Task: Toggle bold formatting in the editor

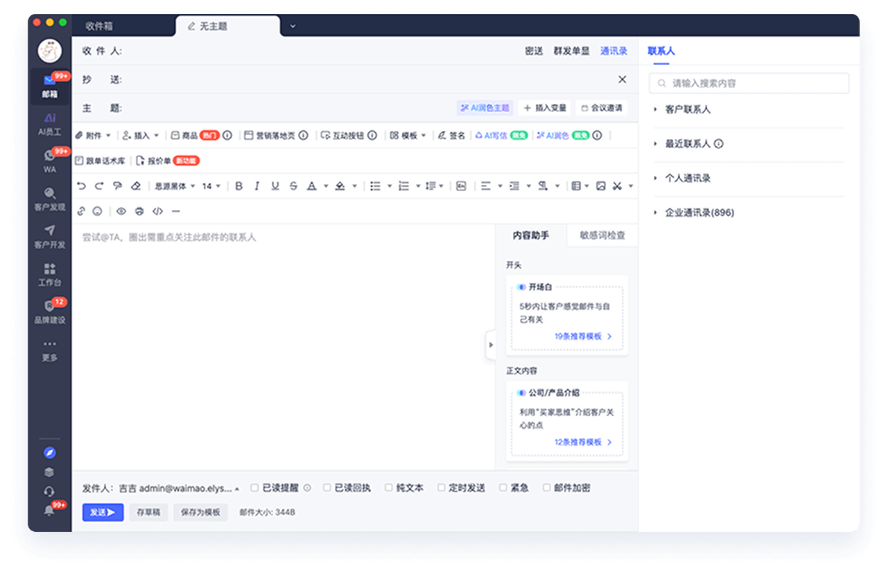Action: tap(238, 186)
